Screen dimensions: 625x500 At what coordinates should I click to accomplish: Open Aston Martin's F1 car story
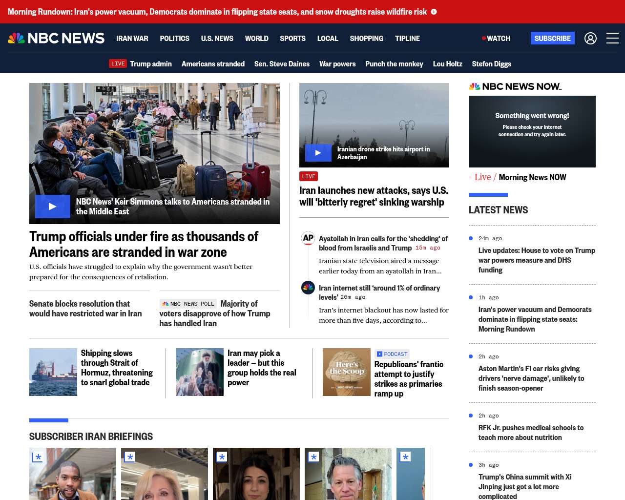tap(531, 378)
